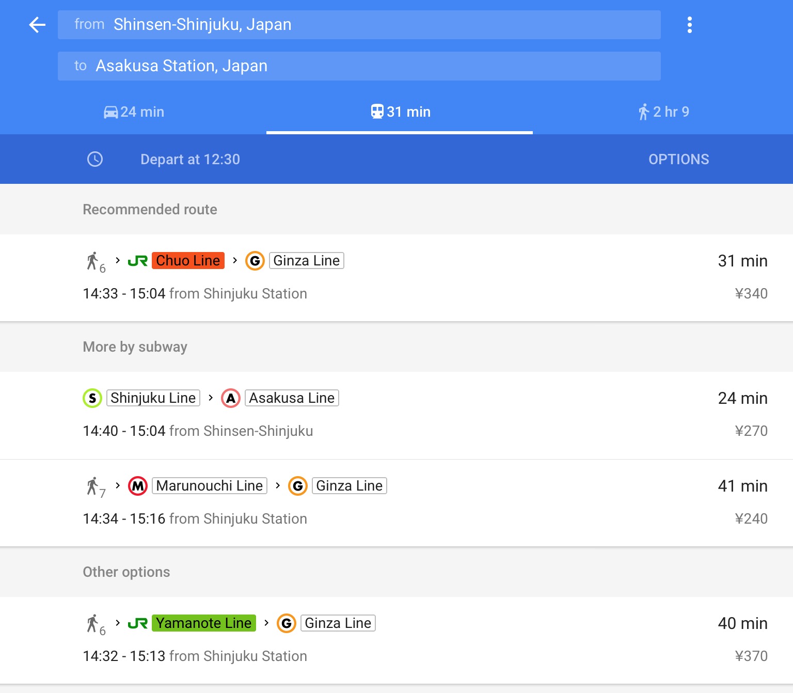The height and width of the screenshot is (693, 793).
Task: Select the Ginza Line label in recommended route
Action: click(307, 261)
